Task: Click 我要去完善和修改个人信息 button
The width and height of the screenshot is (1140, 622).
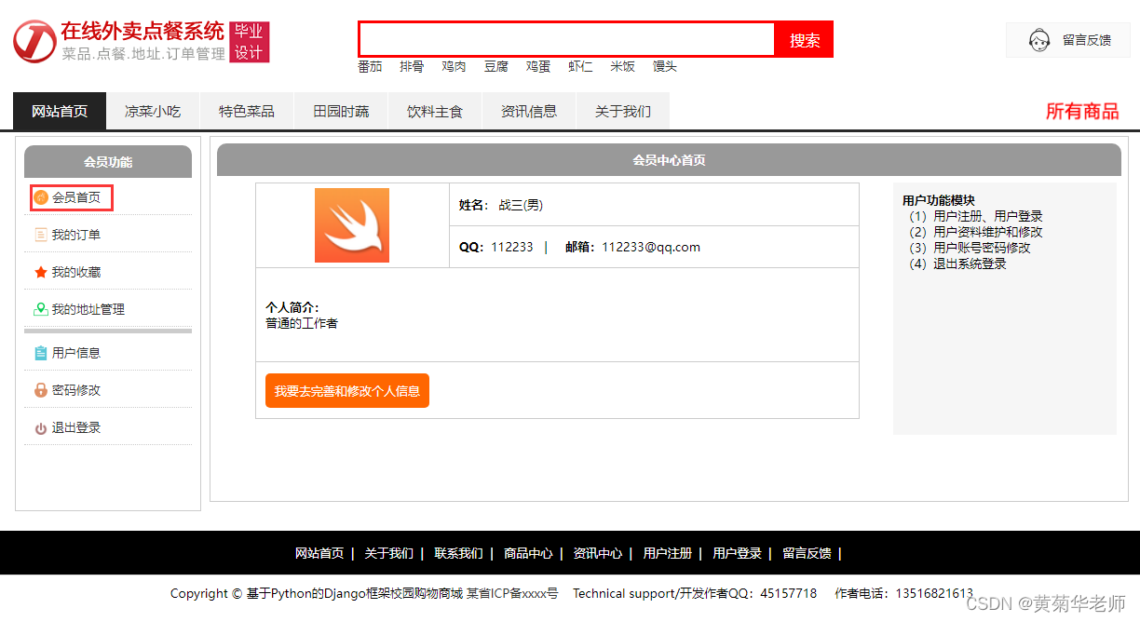Action: (347, 390)
